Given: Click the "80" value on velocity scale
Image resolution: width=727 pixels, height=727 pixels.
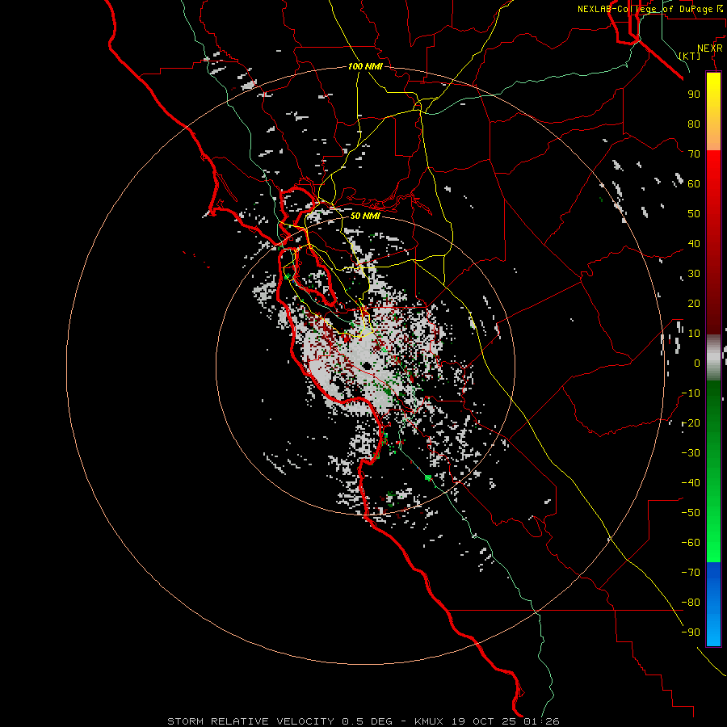Looking at the screenshot, I should [x=694, y=124].
